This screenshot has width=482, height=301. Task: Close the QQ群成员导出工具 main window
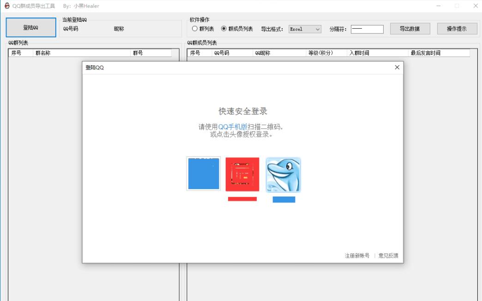tap(475, 6)
